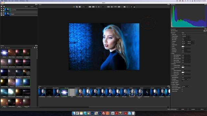Open Google Chrome from the dock
This screenshot has height=116, width=207.
[78, 113]
